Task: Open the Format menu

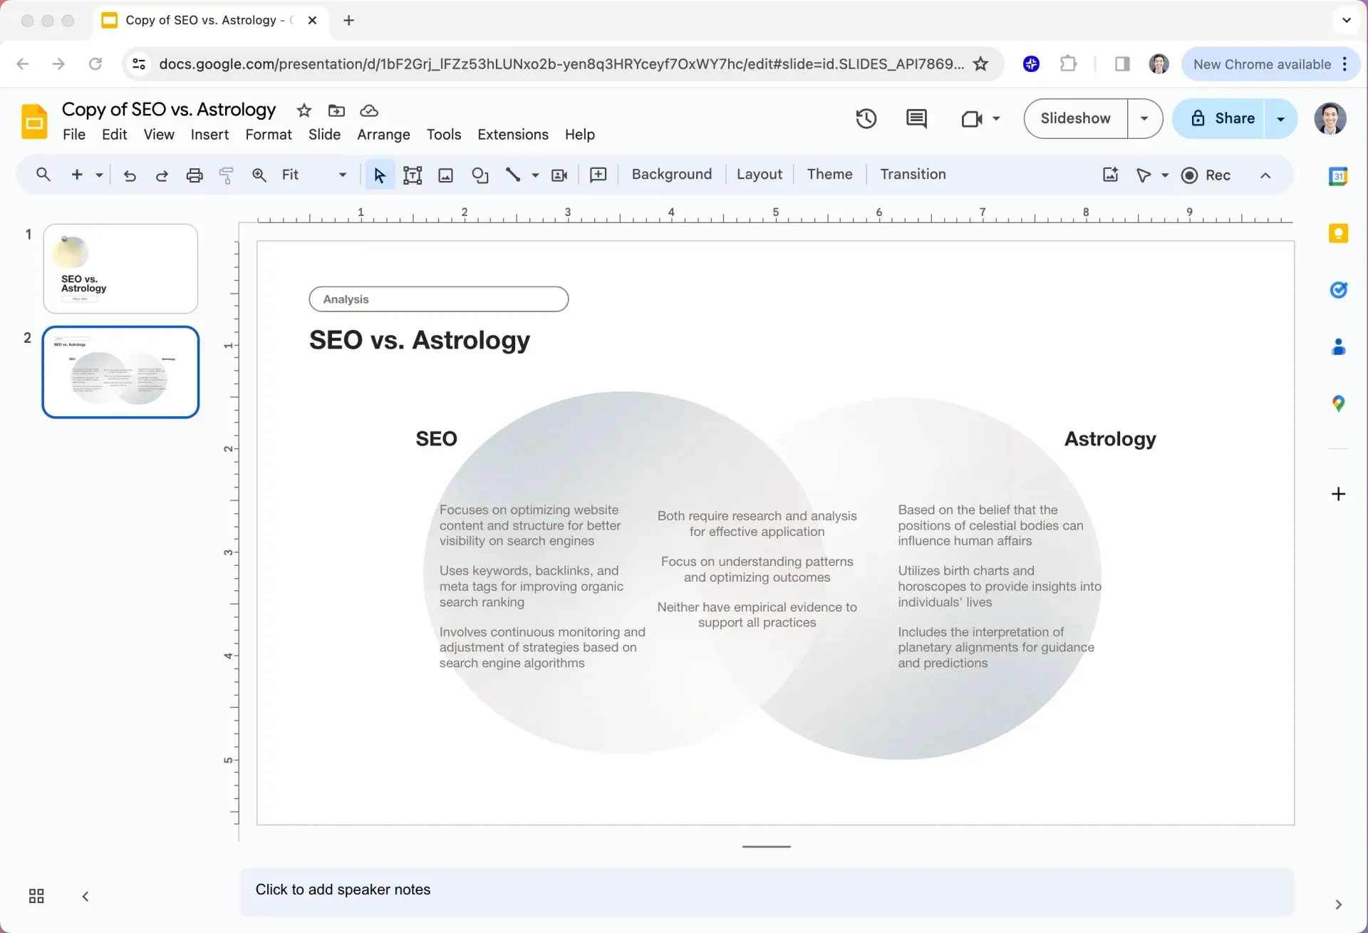Action: (269, 135)
